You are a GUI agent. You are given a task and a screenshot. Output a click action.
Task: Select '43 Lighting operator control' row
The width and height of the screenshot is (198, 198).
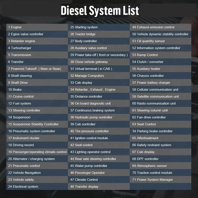coord(99,152)
